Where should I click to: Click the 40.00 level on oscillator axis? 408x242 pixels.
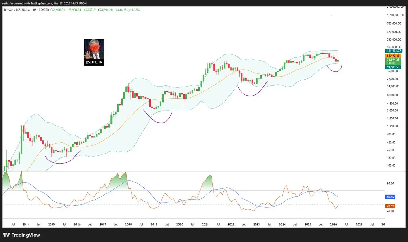pyautogui.click(x=390, y=211)
